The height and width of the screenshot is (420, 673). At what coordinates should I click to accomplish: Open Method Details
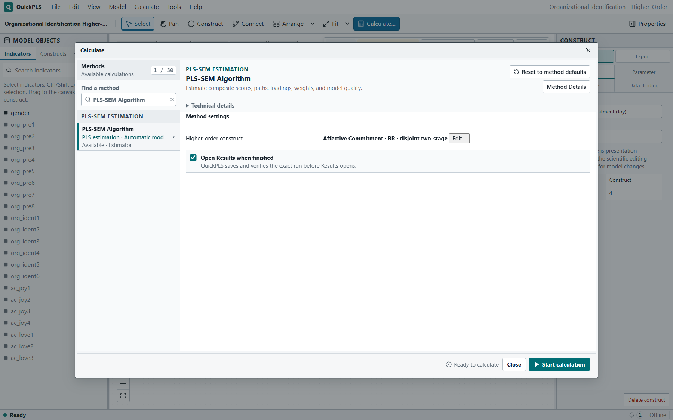click(566, 87)
